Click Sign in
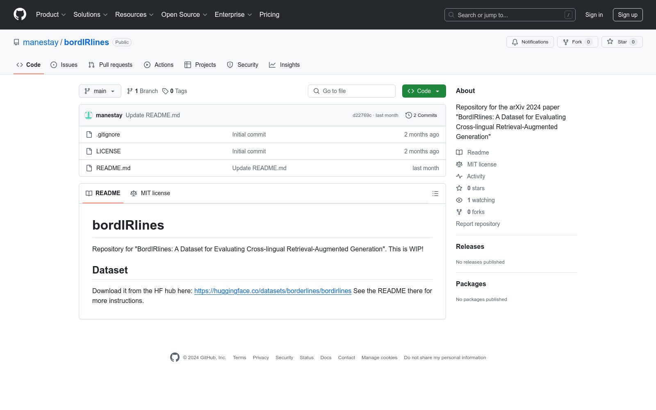 594,15
